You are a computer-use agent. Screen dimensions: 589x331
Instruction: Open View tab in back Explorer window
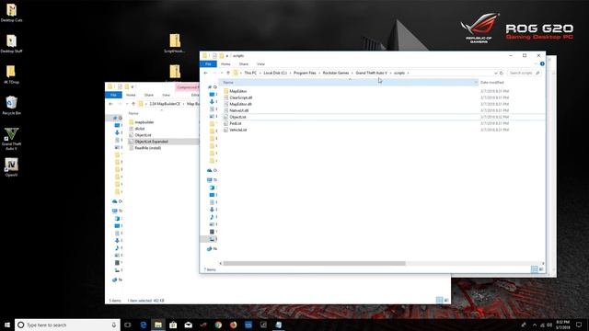166,95
